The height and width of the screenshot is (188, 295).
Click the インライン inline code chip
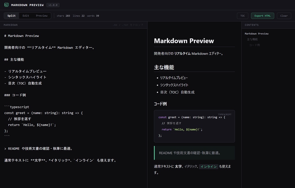pos(209,167)
